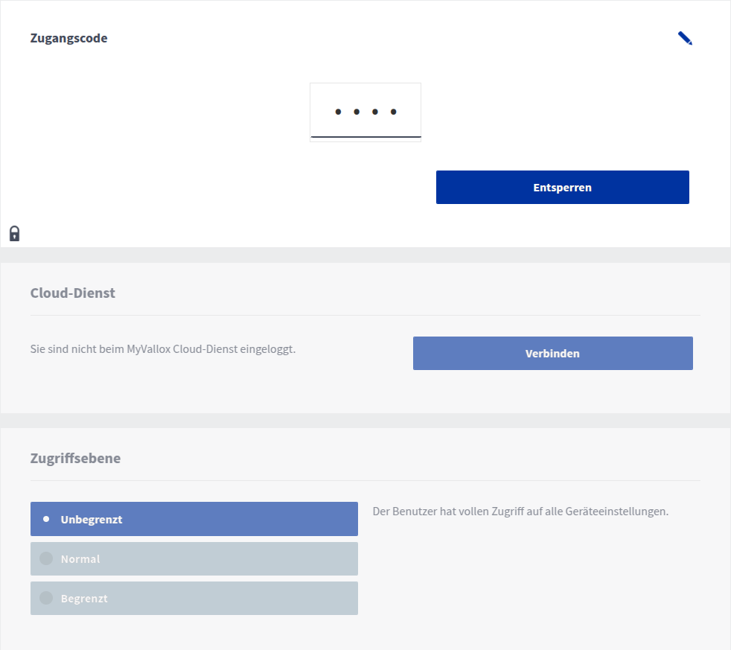Click the masked dots in the access code
The width and height of the screenshot is (731, 650).
365,112
